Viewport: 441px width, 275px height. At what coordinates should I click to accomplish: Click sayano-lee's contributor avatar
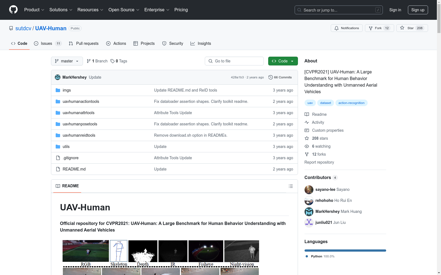point(309,189)
